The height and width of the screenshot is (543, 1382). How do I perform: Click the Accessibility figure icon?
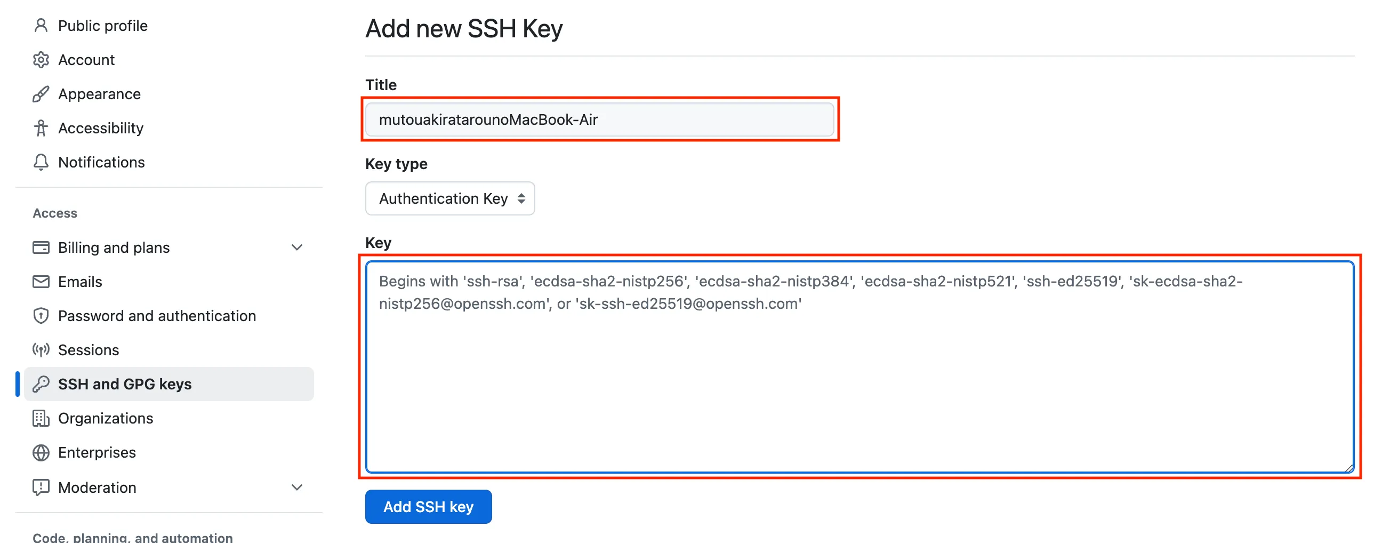coord(41,127)
